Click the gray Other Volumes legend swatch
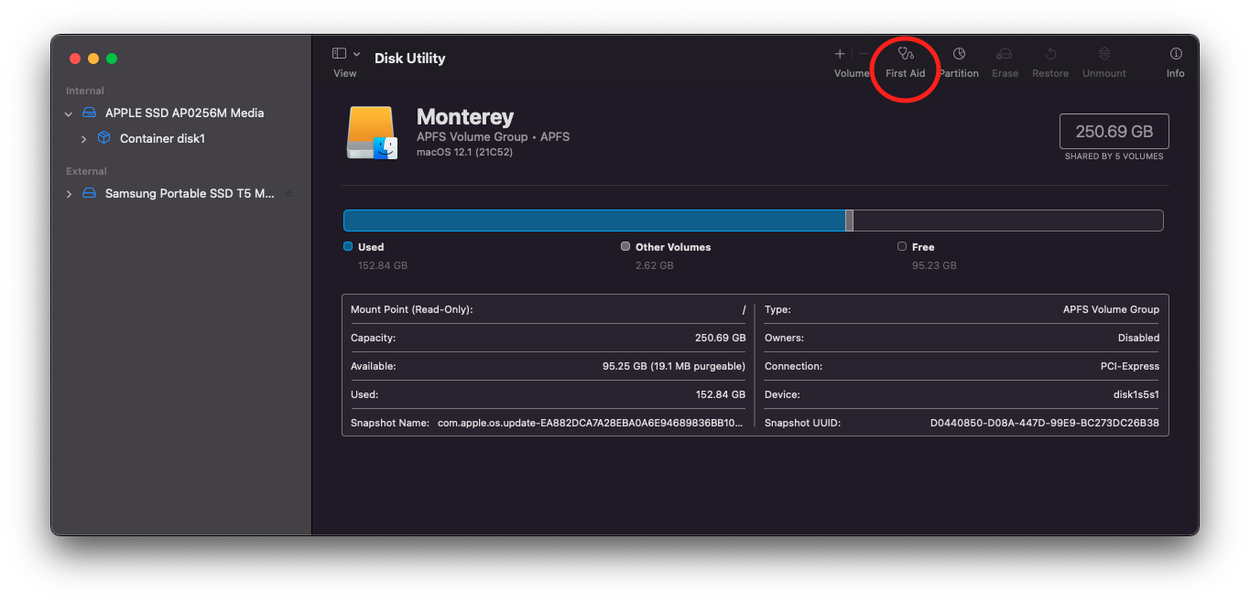Viewport: 1250px width, 603px height. coord(625,246)
